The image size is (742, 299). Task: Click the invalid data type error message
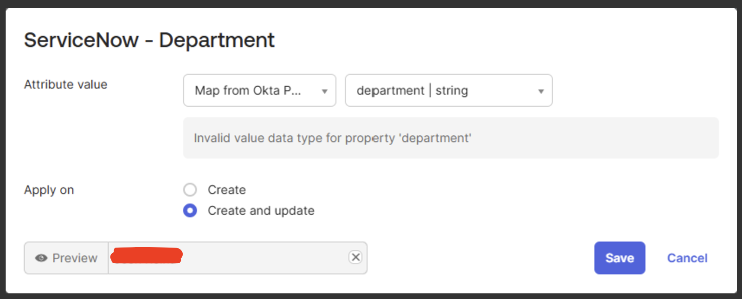(x=332, y=138)
